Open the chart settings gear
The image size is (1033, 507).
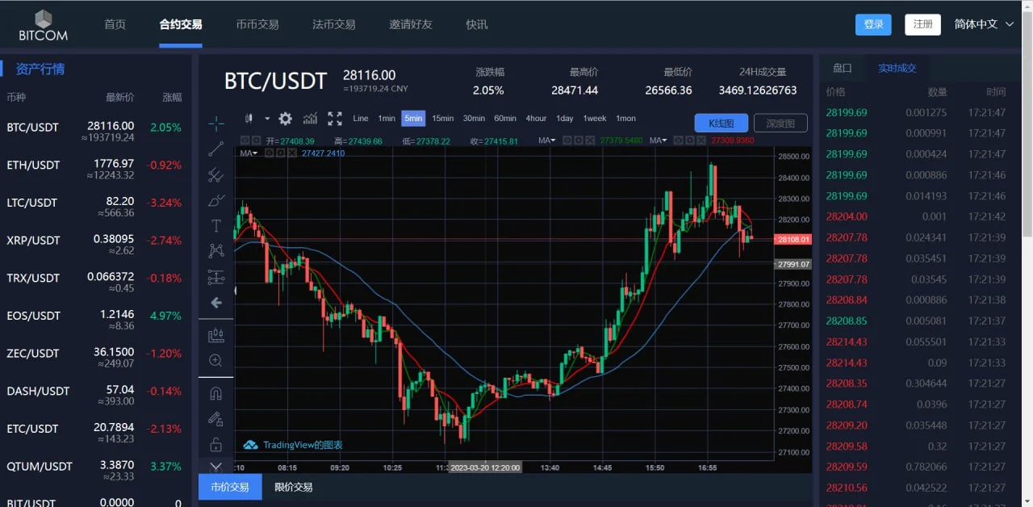coord(285,119)
